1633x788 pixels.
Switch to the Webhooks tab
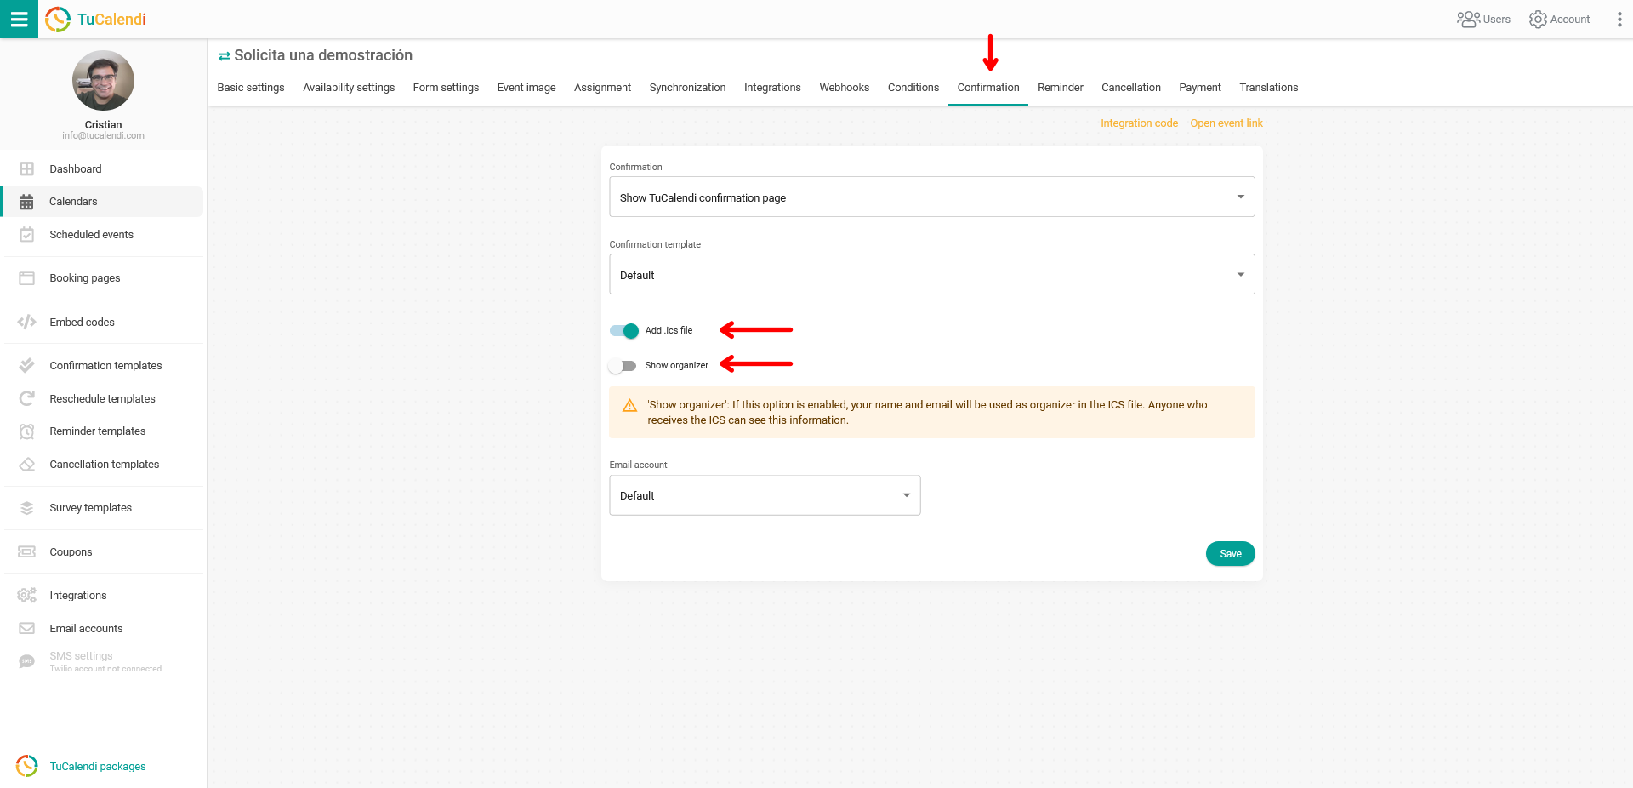coord(844,87)
